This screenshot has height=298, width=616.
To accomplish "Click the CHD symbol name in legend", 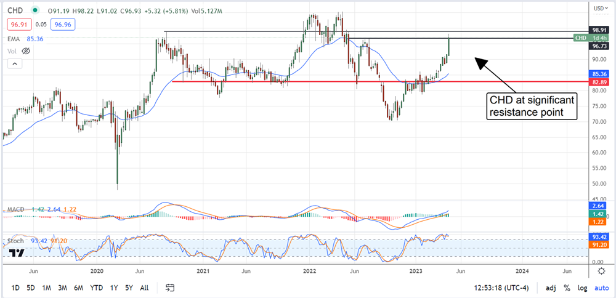I will coord(14,10).
